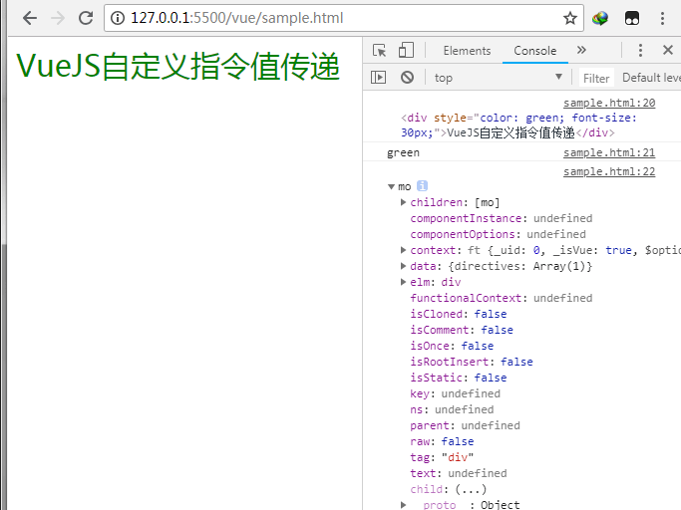The height and width of the screenshot is (510, 681).
Task: Open the top execution context dropdown
Action: 499,78
